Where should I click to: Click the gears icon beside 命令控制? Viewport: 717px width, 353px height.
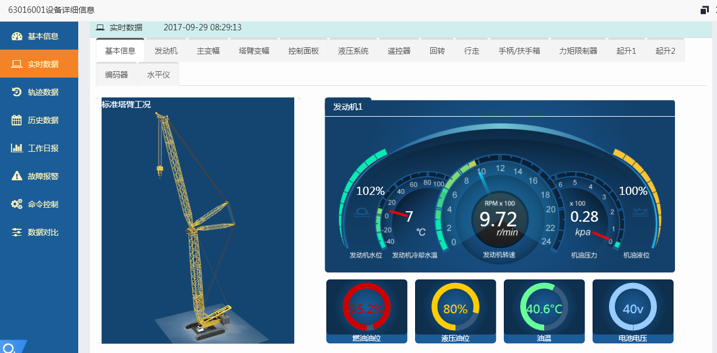pyautogui.click(x=17, y=204)
